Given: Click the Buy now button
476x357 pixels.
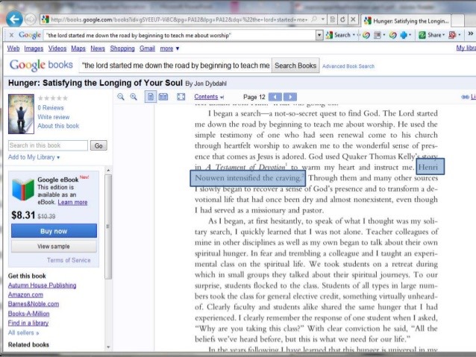Looking at the screenshot, I should [x=54, y=231].
